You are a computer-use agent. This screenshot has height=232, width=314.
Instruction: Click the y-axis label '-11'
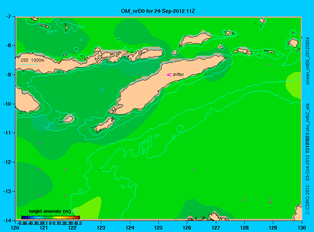point(7,133)
